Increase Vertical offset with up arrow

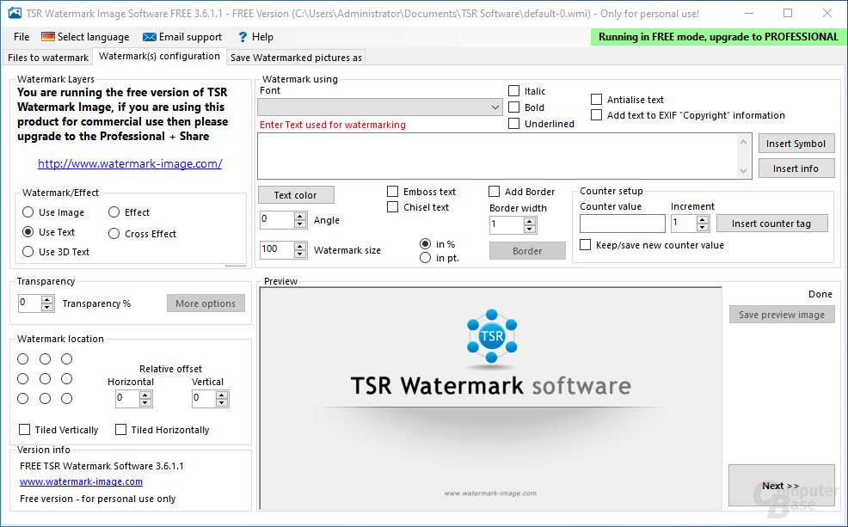tap(222, 395)
